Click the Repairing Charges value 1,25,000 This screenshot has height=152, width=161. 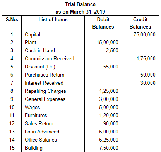(109, 91)
